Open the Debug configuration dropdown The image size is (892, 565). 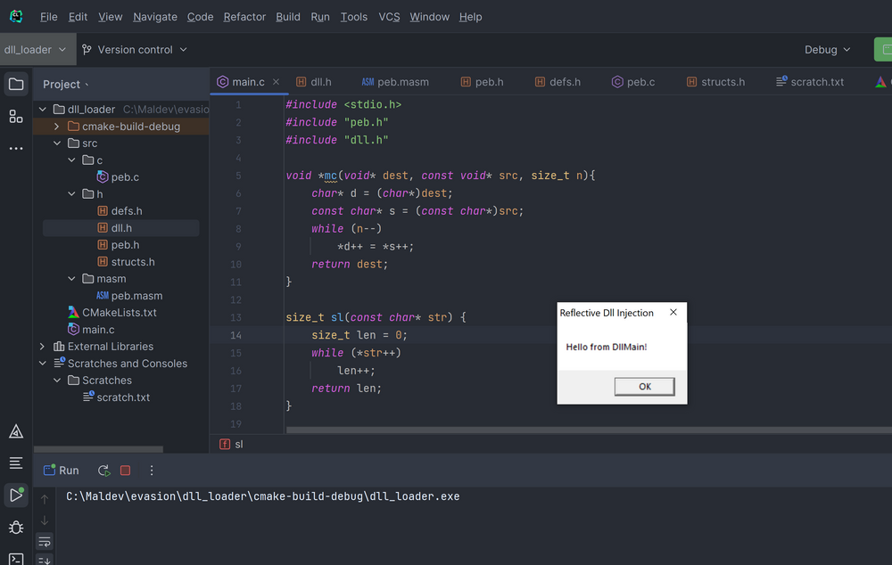click(825, 50)
